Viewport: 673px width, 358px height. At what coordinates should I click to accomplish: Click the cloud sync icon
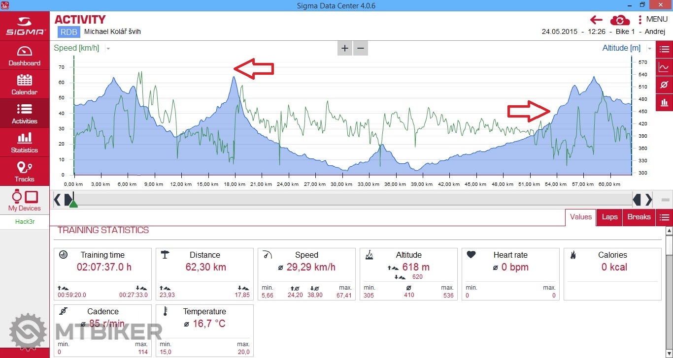(620, 20)
